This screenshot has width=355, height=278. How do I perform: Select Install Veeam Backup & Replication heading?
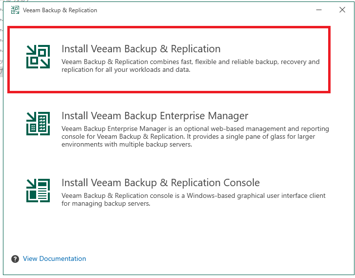pyautogui.click(x=141, y=49)
